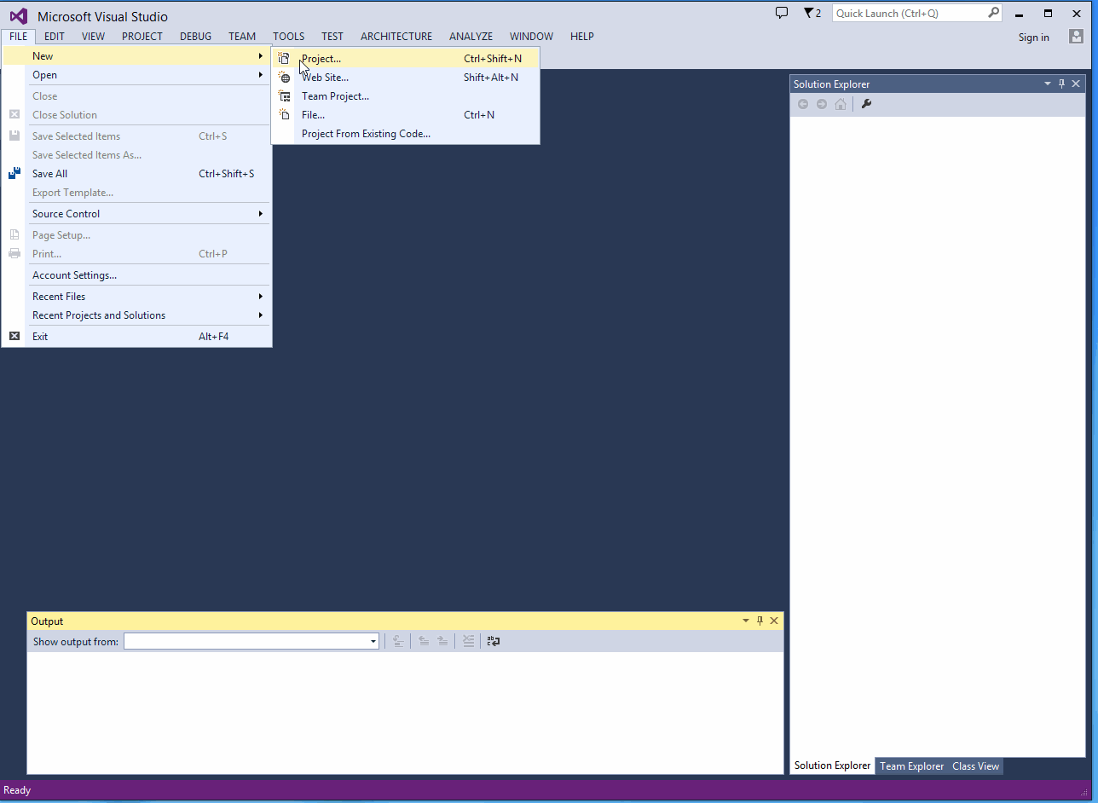Select New in the File menu
The image size is (1098, 803).
[x=136, y=56]
